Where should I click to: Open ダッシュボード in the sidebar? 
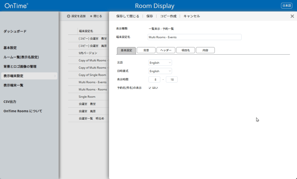[x=15, y=31]
